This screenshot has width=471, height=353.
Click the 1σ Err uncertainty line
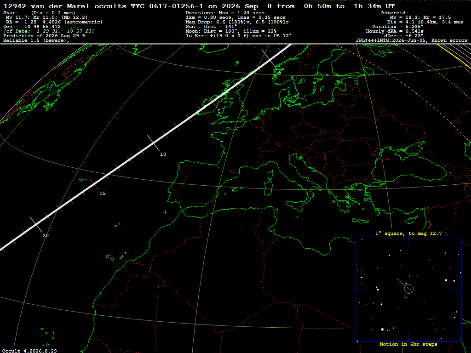click(239, 36)
